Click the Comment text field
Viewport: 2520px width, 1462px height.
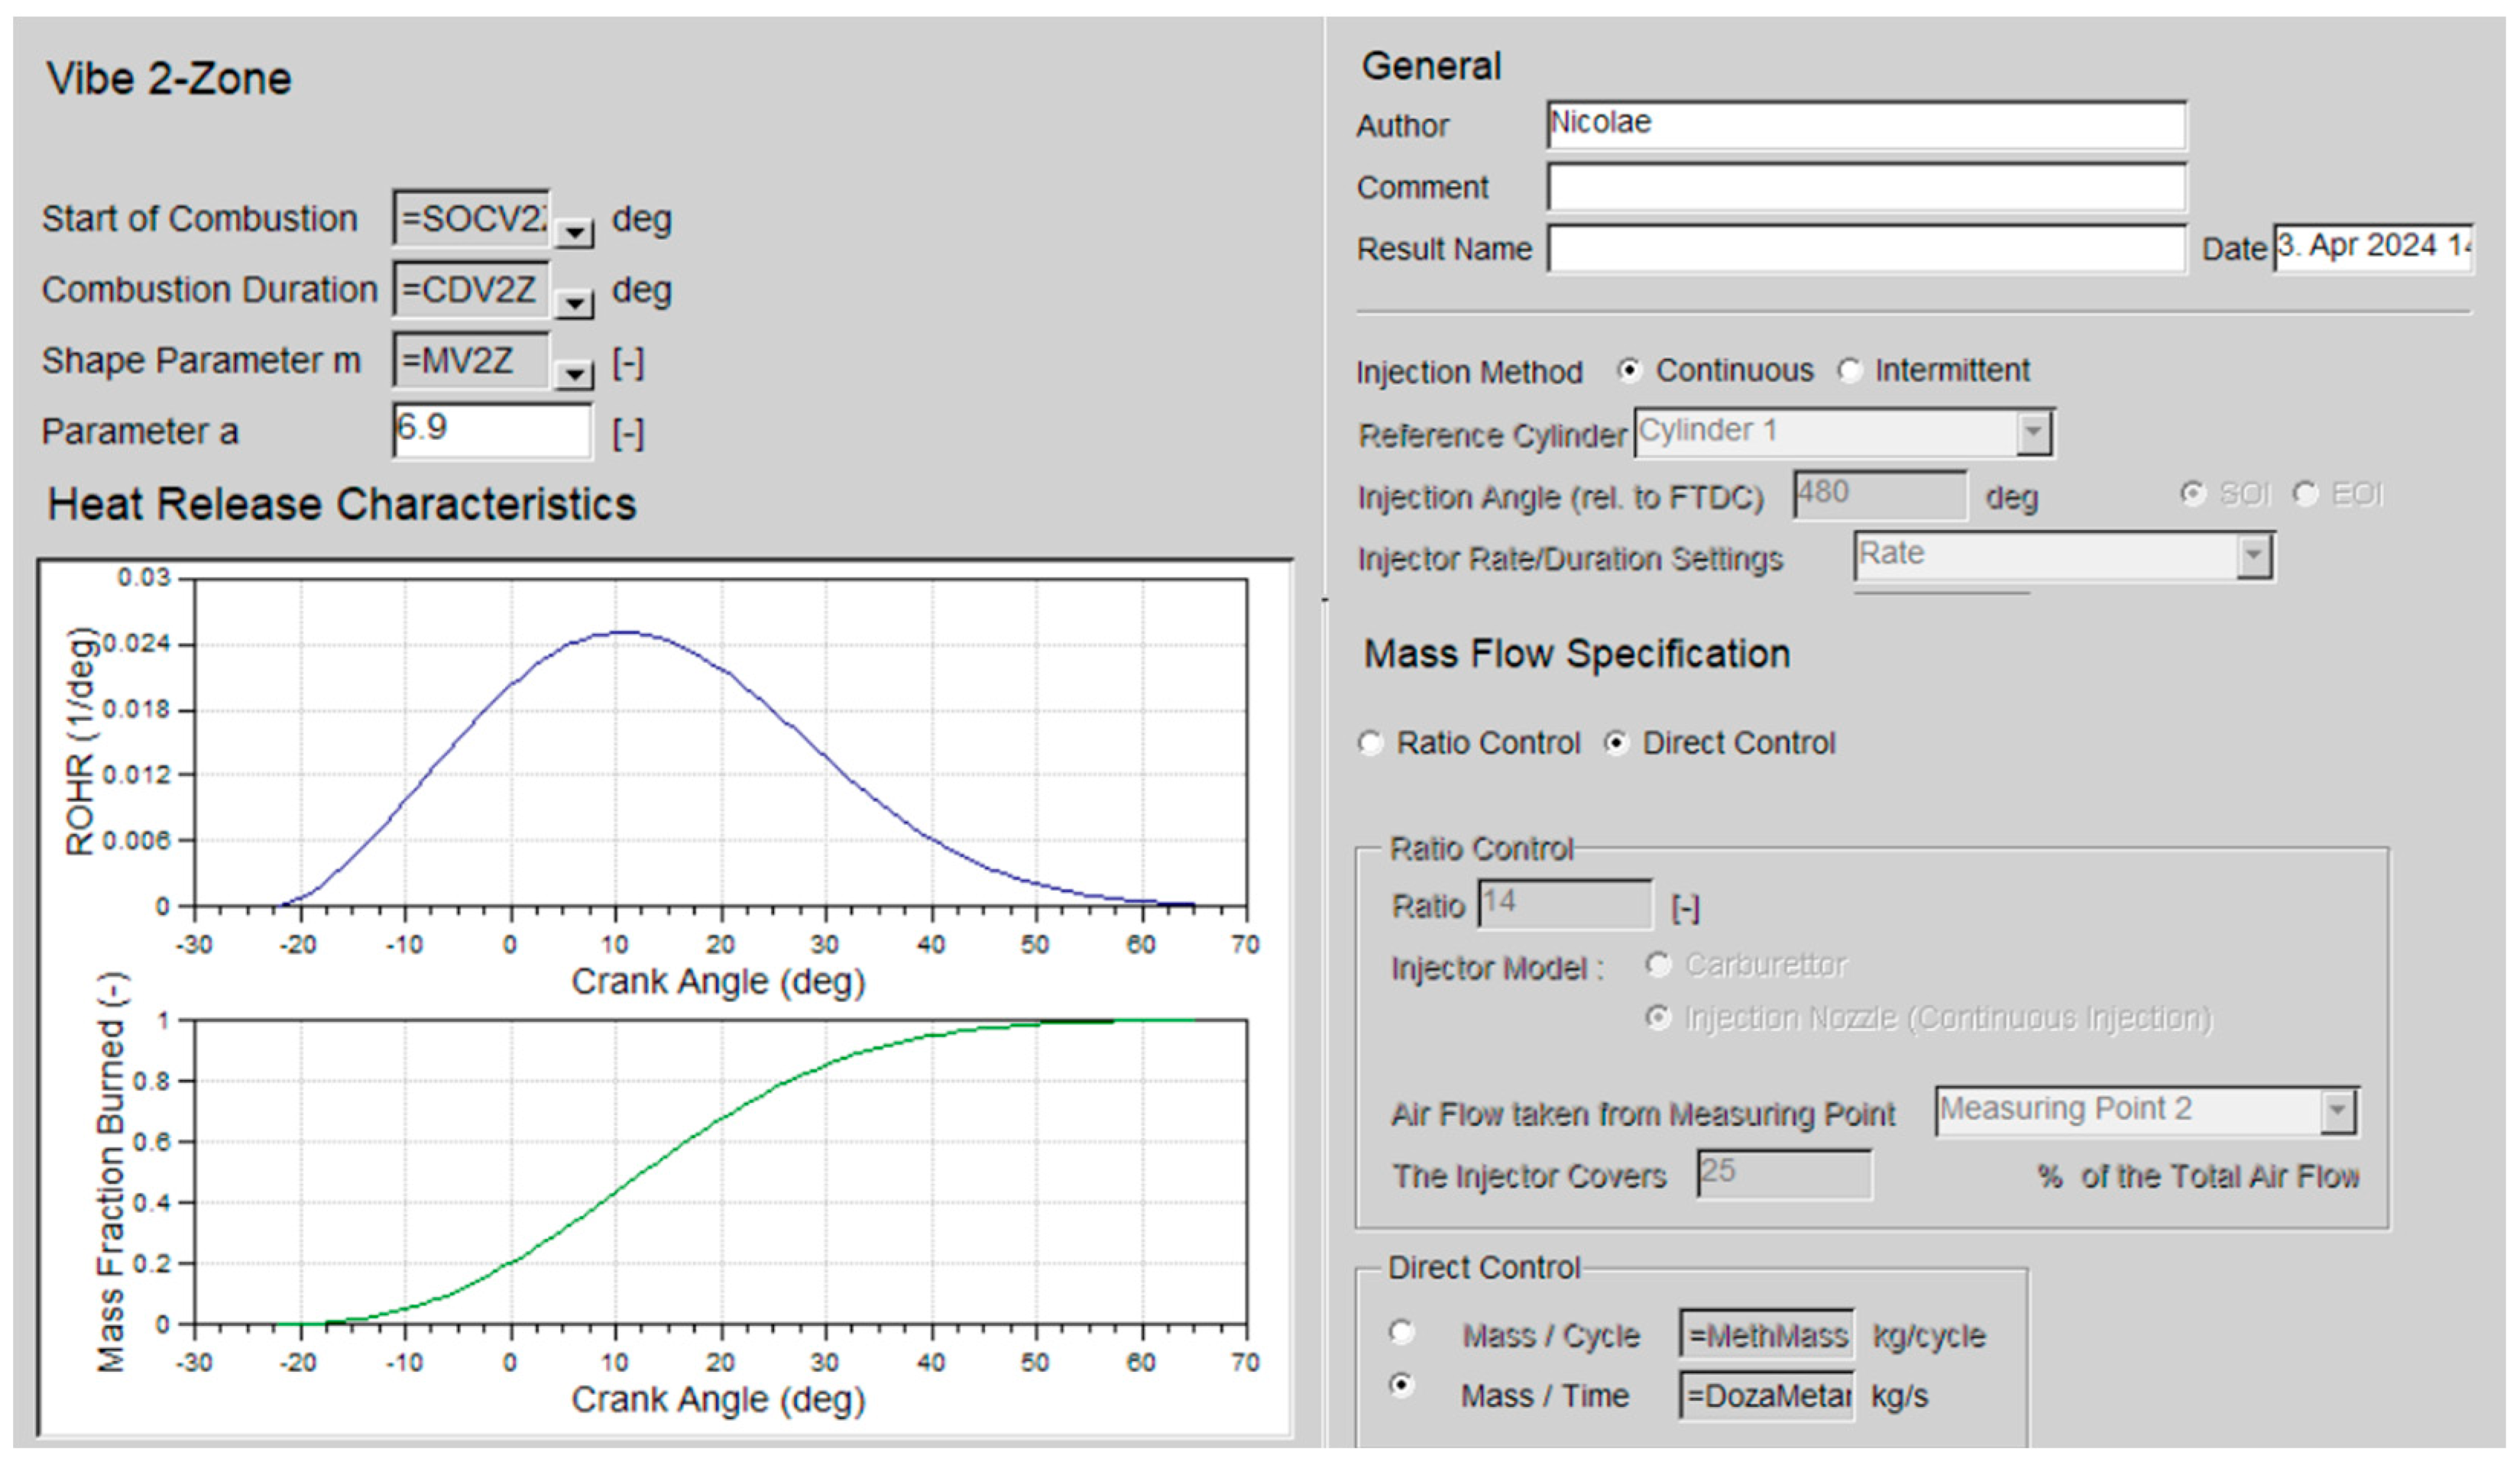click(1865, 187)
